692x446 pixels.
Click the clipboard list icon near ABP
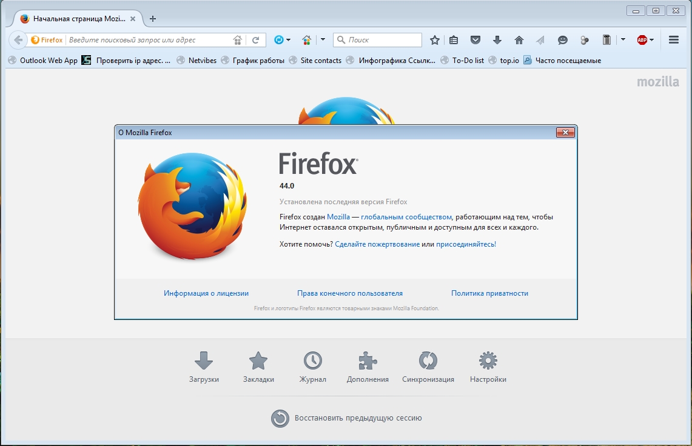pos(607,40)
